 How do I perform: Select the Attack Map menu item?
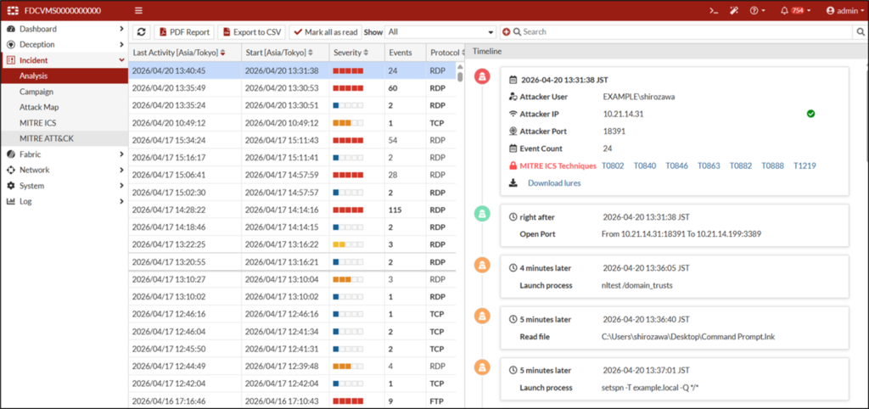(39, 108)
